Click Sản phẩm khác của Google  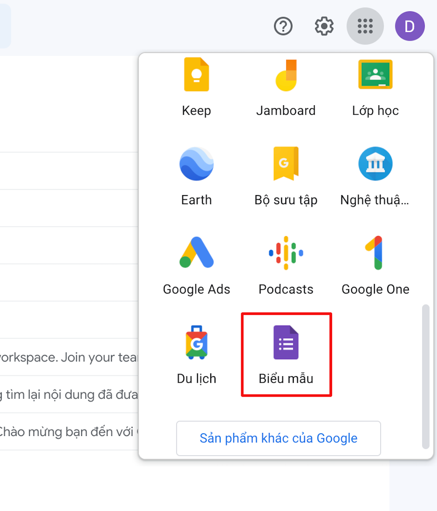[x=278, y=438]
